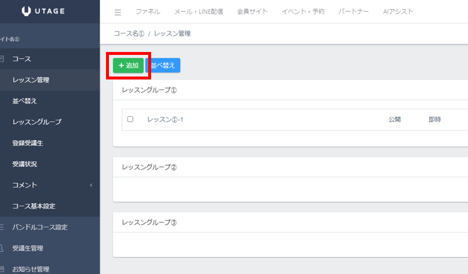Open the AIアシスト menu

(397, 12)
